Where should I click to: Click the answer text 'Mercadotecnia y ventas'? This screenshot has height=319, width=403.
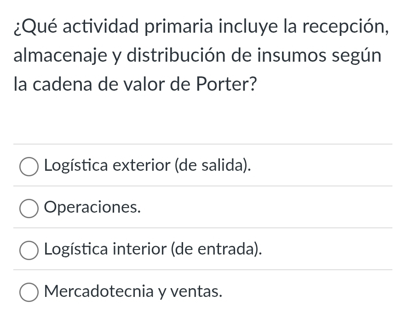[132, 291]
